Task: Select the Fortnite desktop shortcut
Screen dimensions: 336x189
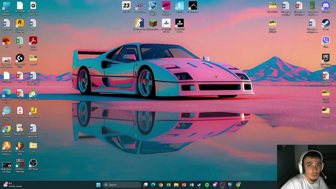Action: pos(180,7)
